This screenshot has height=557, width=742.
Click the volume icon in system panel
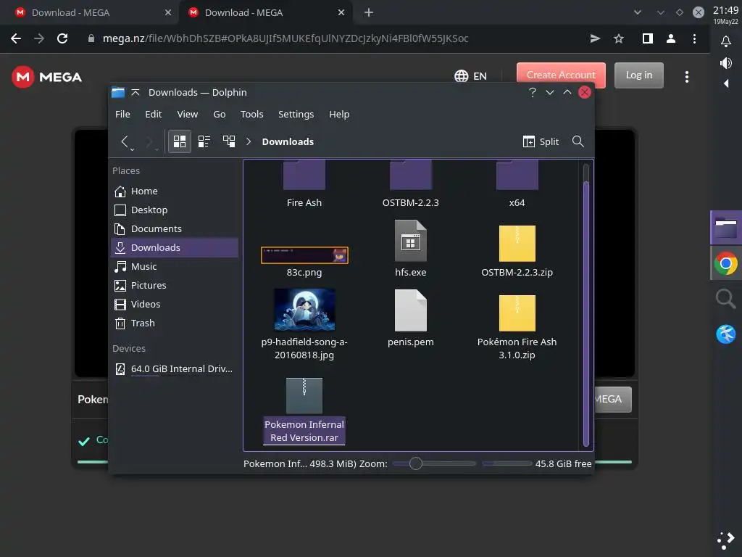tap(725, 63)
